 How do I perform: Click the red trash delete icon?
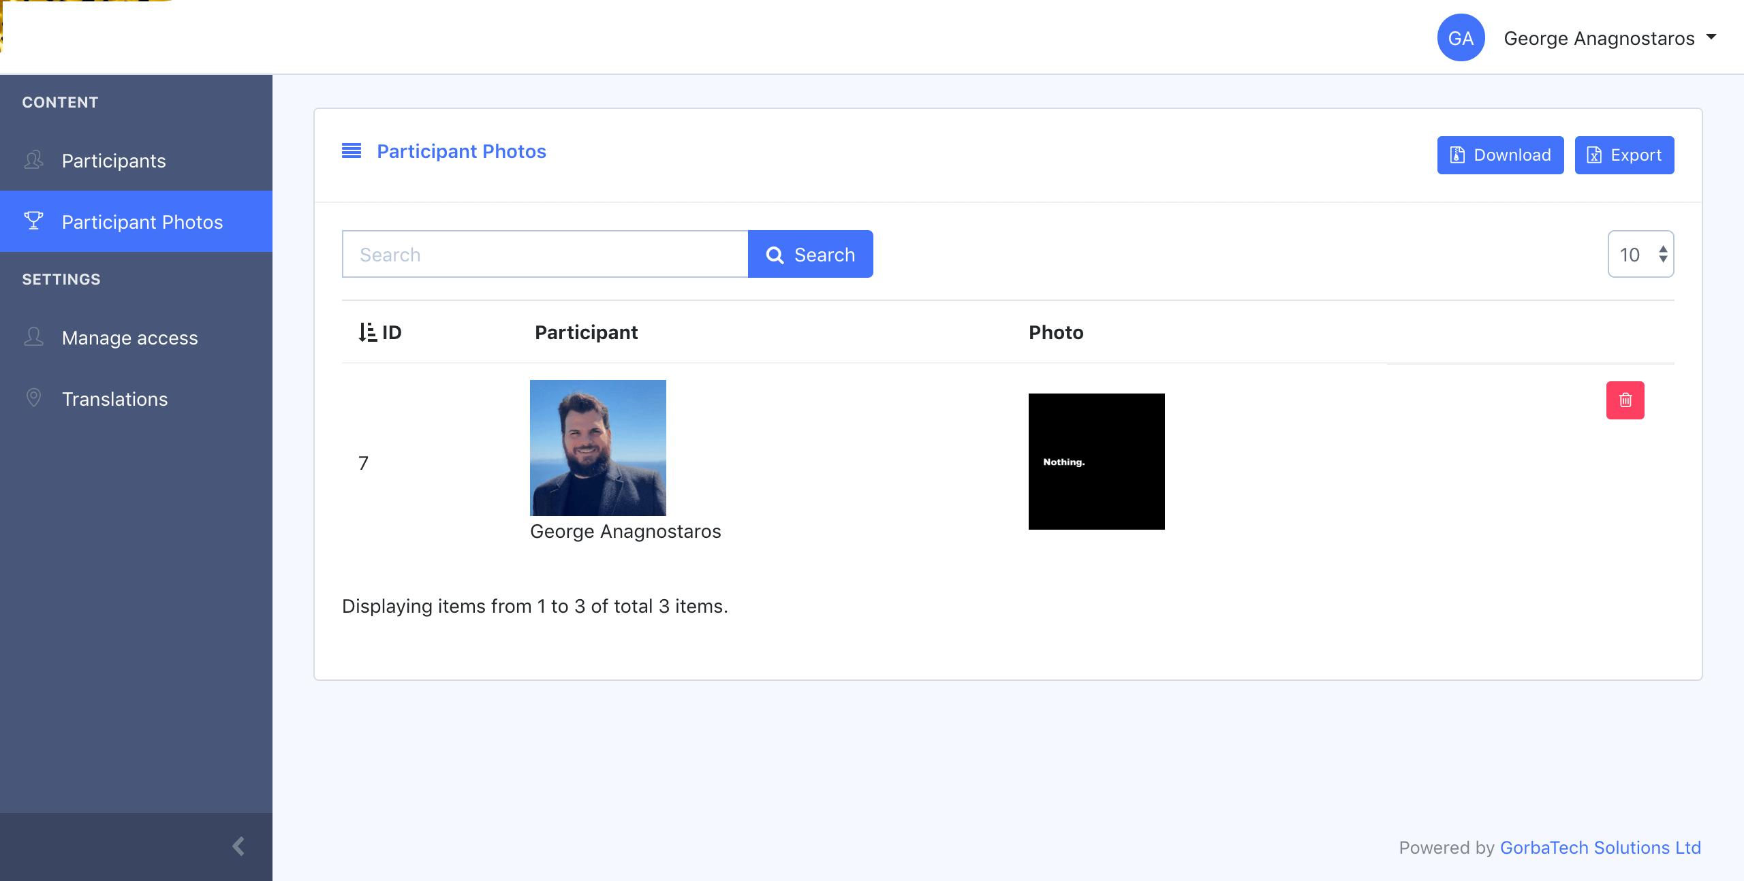(1625, 400)
